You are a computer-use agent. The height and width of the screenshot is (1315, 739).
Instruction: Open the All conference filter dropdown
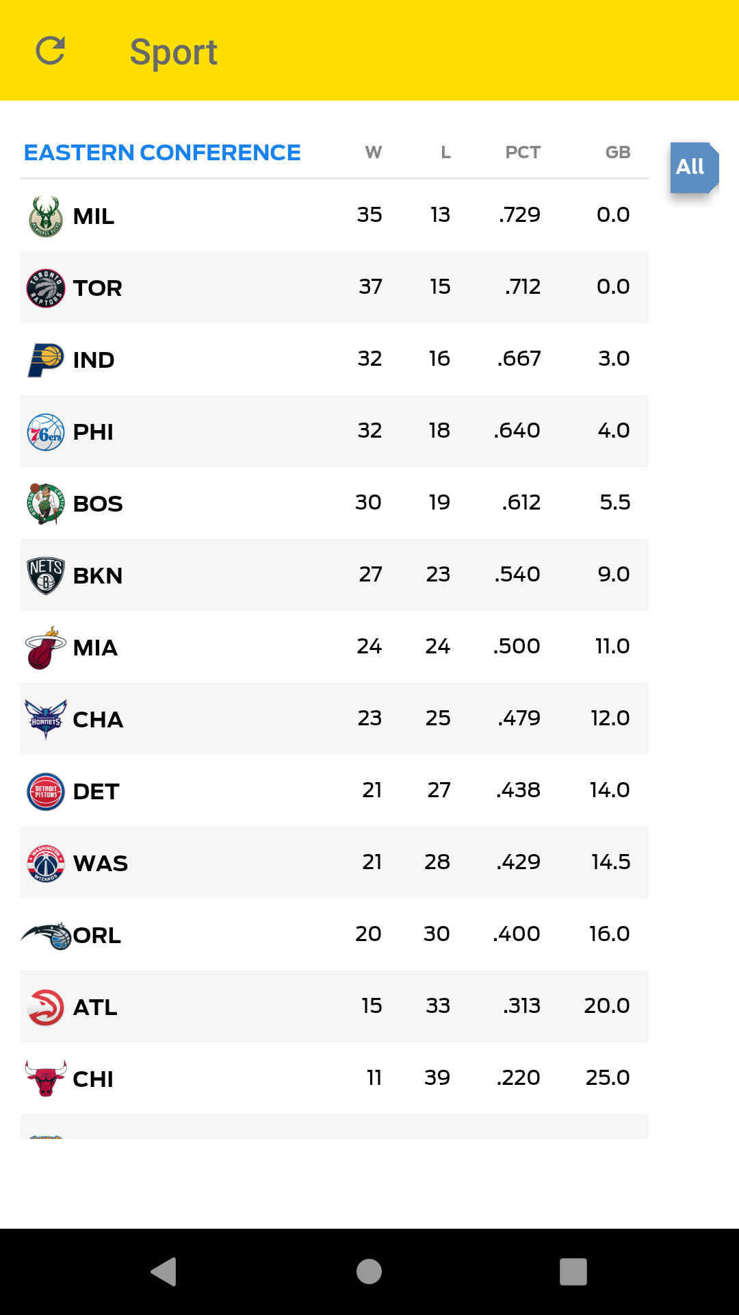pos(692,167)
